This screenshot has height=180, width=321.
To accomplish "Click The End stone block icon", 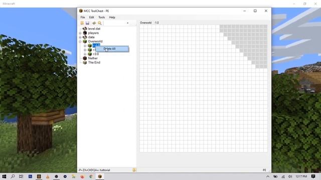I will (x=85, y=62).
